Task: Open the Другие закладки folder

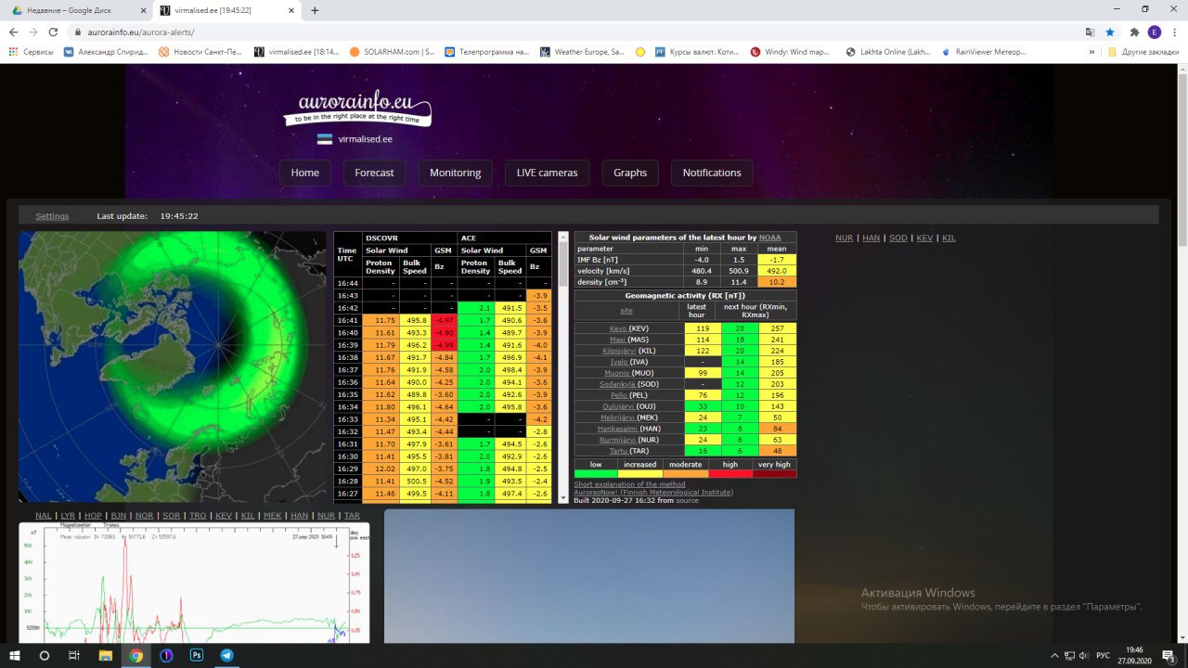Action: [x=1144, y=52]
